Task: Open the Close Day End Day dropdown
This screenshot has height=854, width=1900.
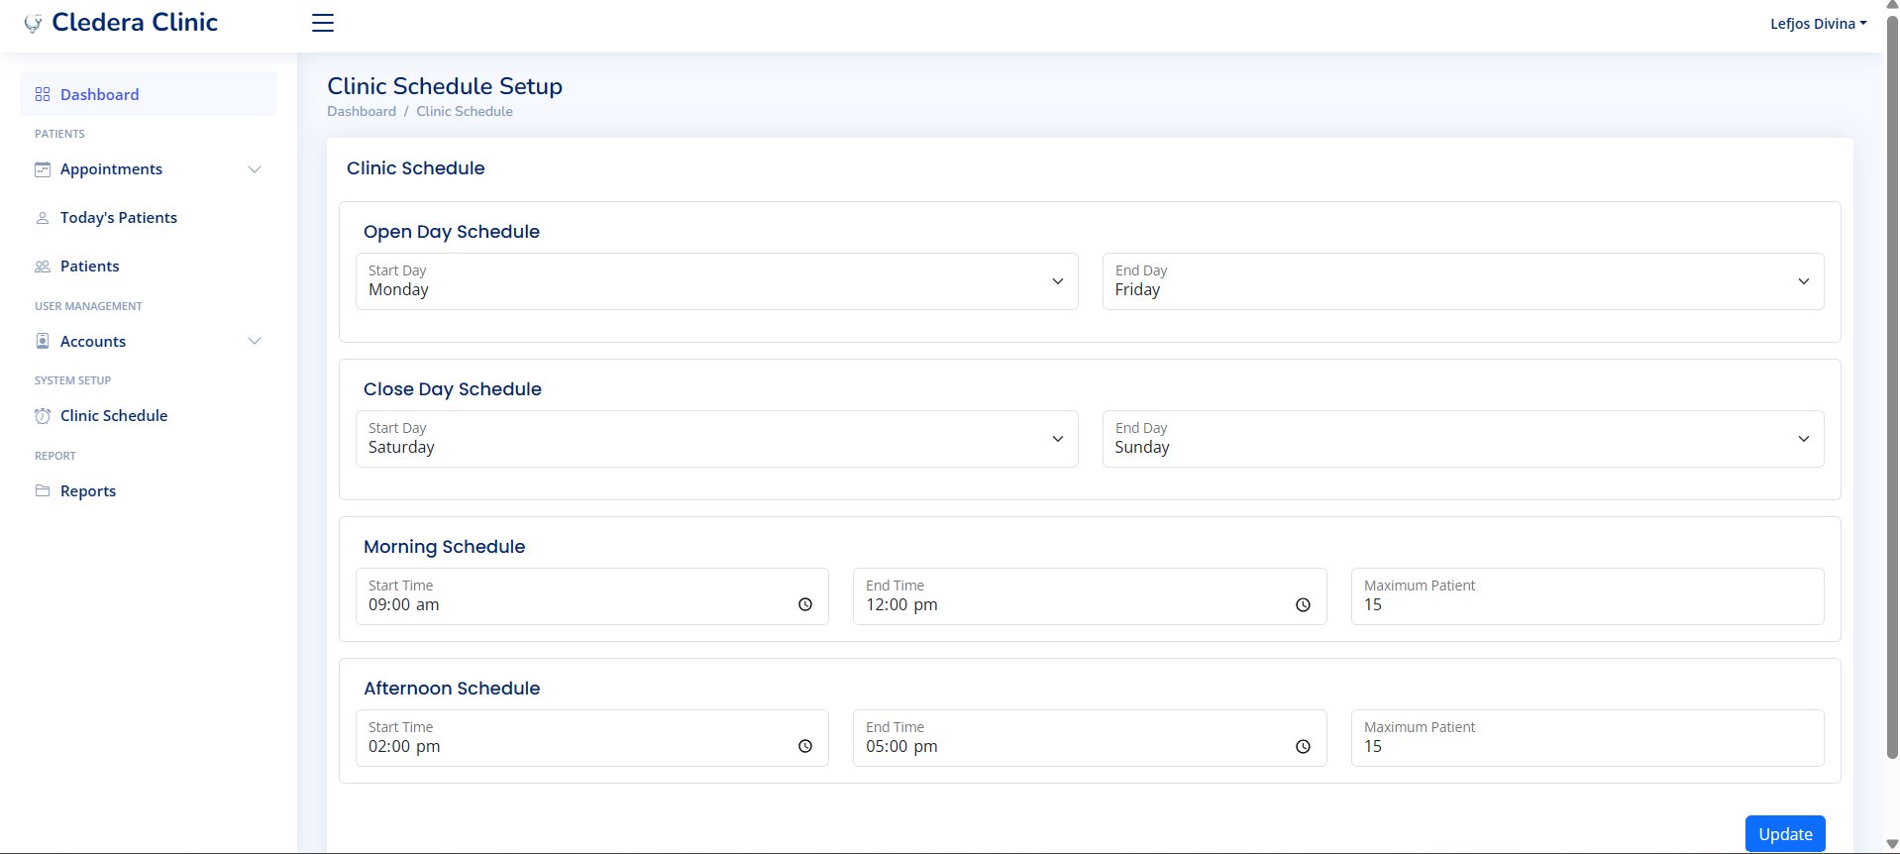Action: [x=1462, y=439]
